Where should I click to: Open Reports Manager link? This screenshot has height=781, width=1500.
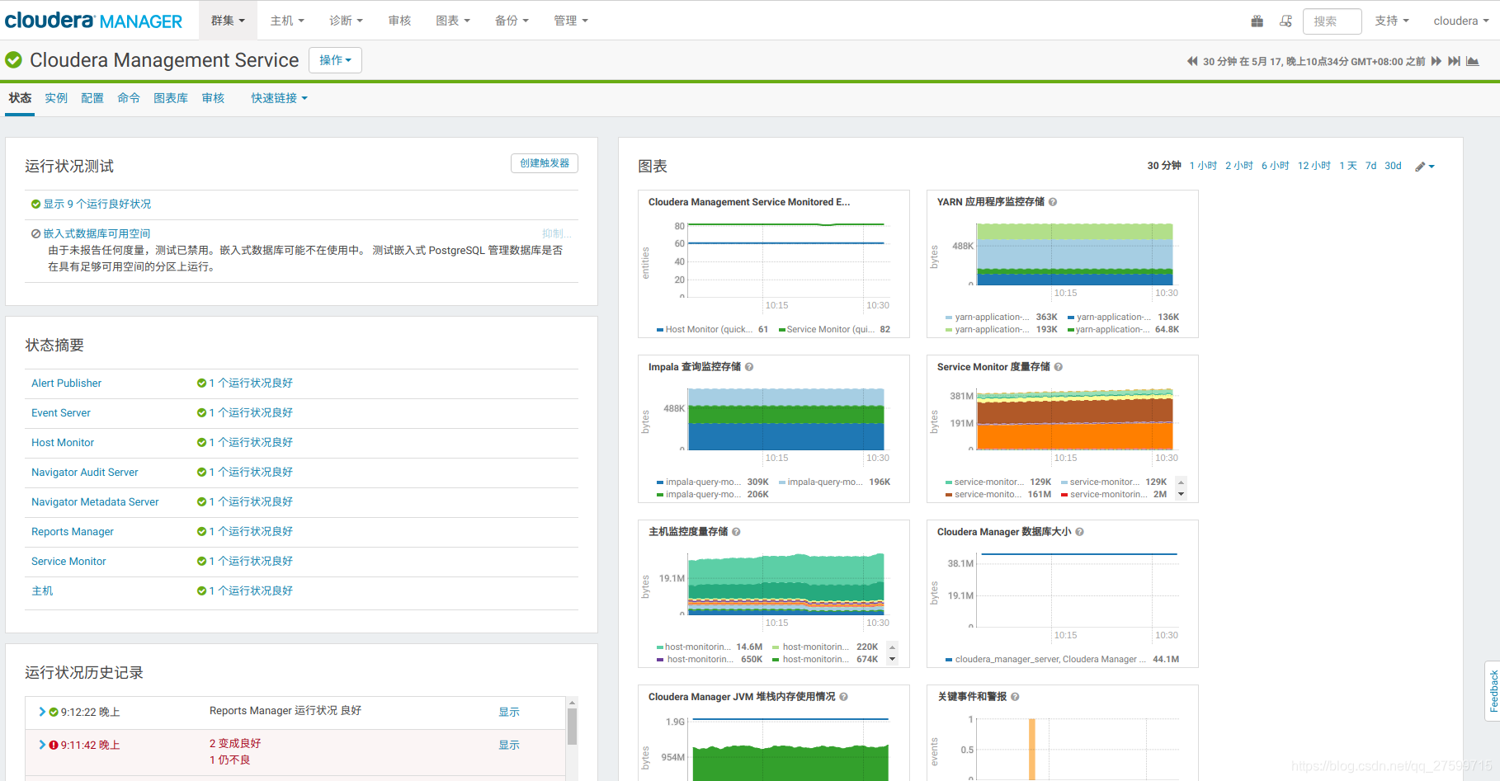(73, 532)
